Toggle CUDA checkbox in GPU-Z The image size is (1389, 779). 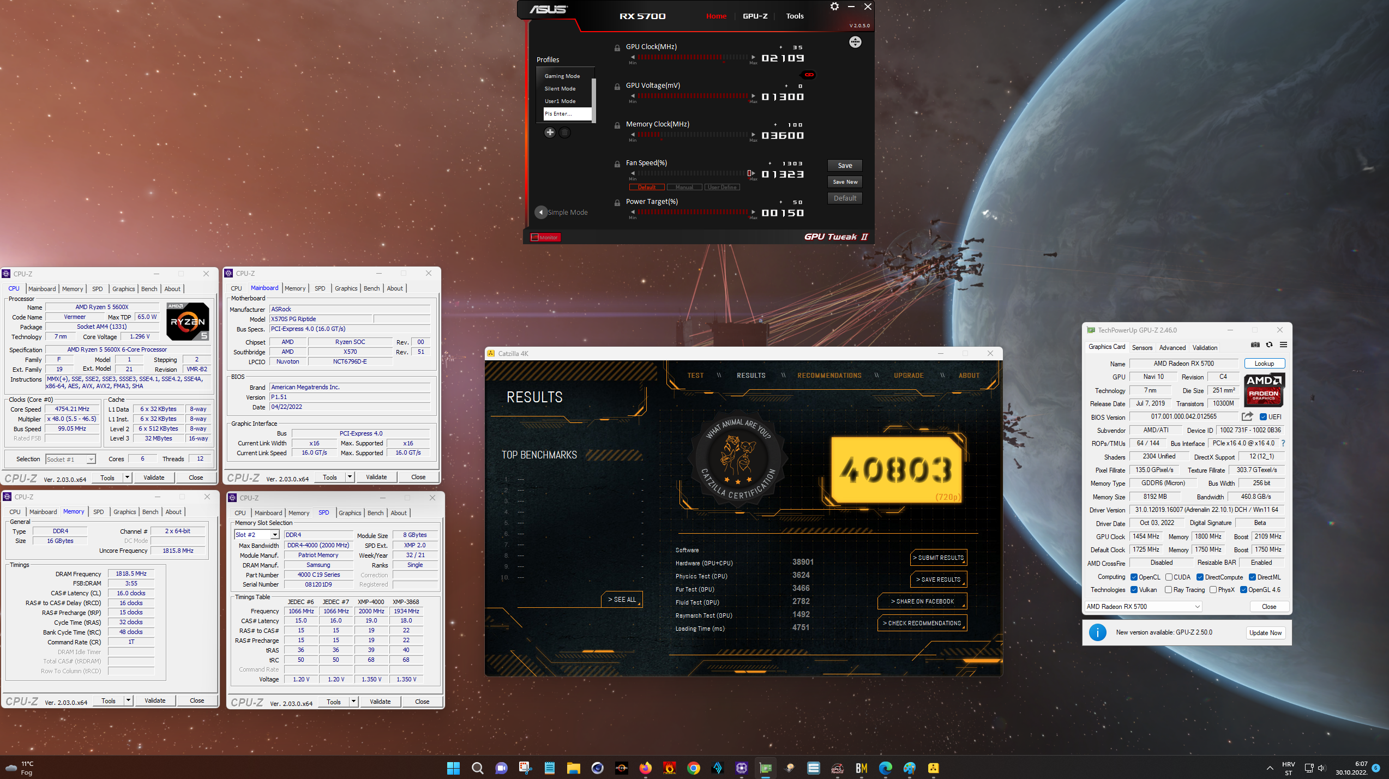click(1169, 577)
